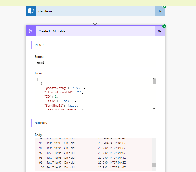The height and width of the screenshot is (172, 196).
Task: Click the From box scrollbar thumb
Action: tap(154, 82)
